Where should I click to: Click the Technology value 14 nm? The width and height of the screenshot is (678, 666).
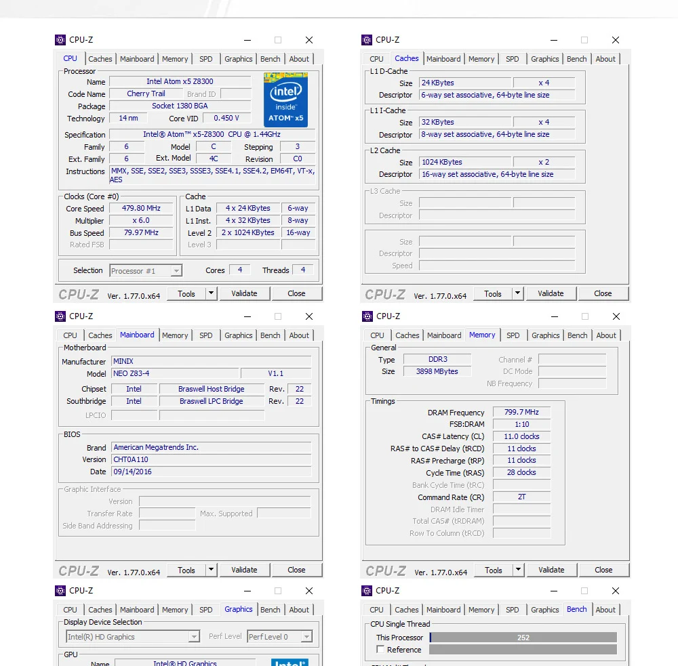[x=128, y=118]
